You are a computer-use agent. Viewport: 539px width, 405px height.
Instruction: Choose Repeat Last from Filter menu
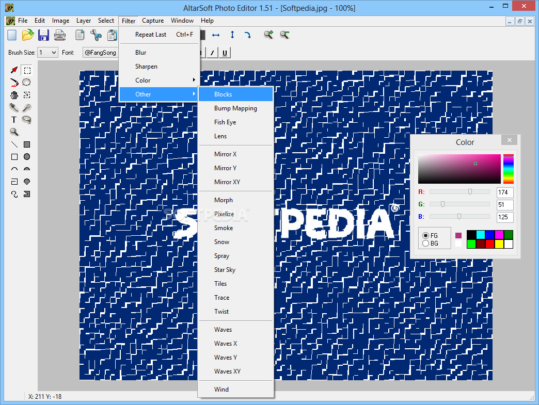(x=160, y=35)
